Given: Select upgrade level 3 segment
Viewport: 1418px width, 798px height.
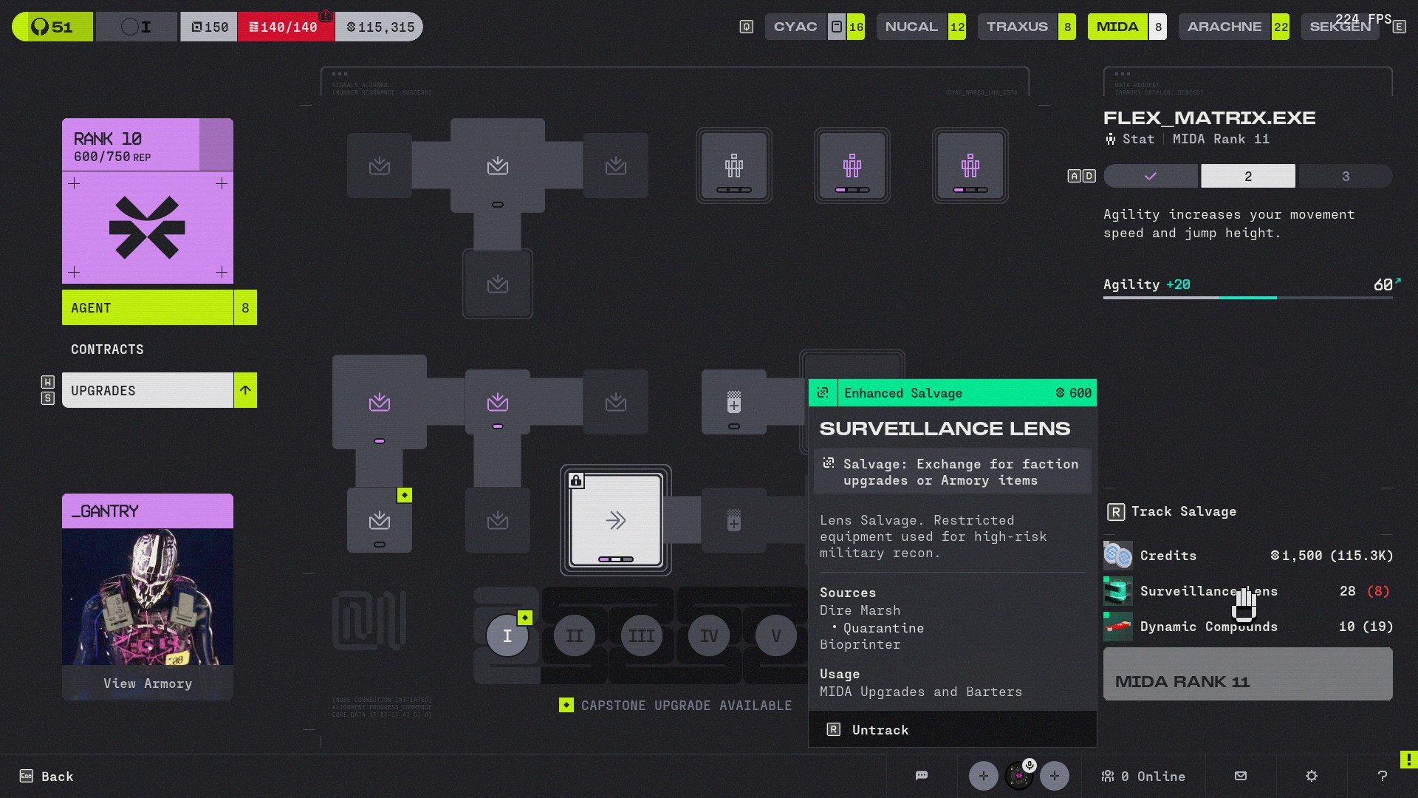Looking at the screenshot, I should point(1345,176).
